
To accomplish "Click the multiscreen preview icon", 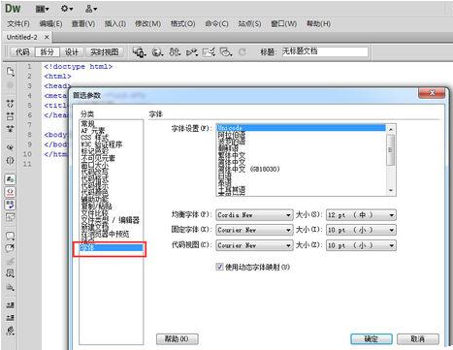I will [140, 52].
